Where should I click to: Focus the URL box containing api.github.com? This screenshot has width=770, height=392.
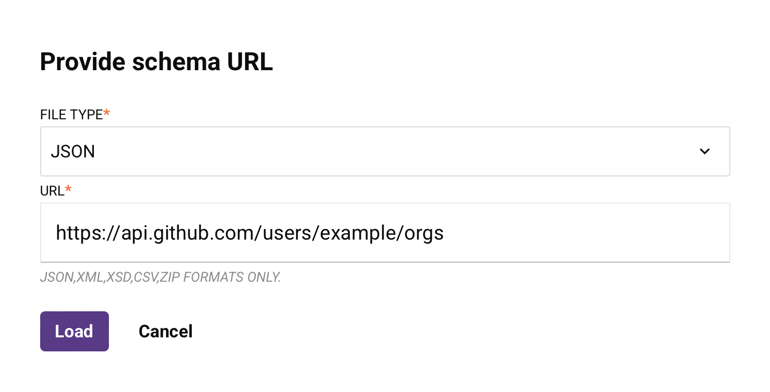(x=384, y=232)
